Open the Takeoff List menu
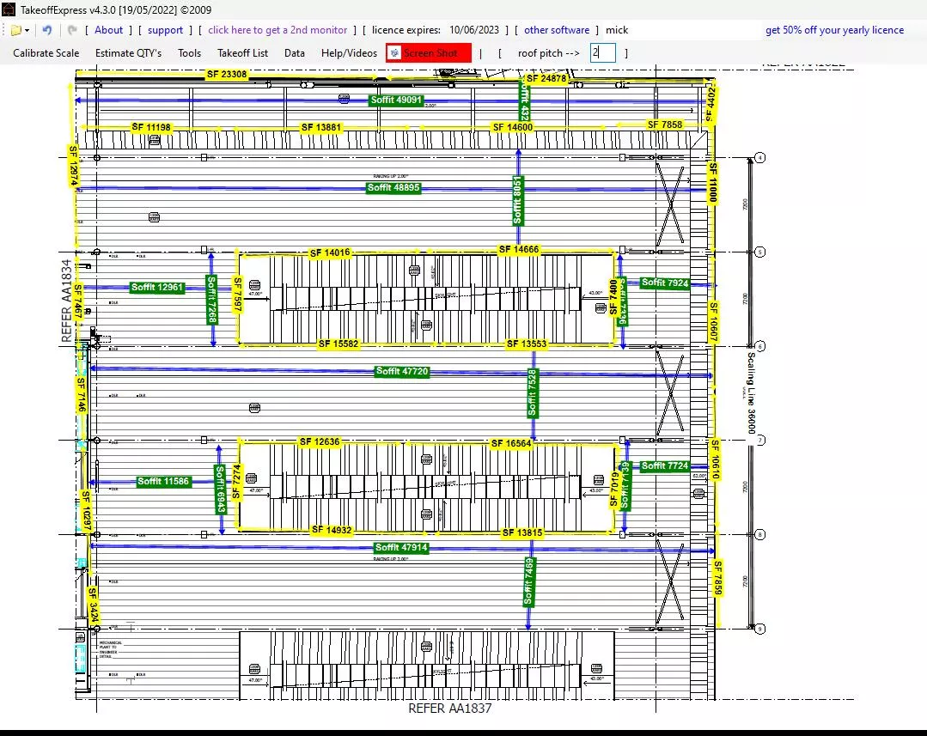Screen dimensions: 927x736 click(242, 53)
